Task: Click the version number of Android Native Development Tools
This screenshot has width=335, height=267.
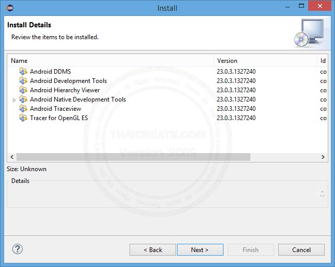Action: coord(236,99)
